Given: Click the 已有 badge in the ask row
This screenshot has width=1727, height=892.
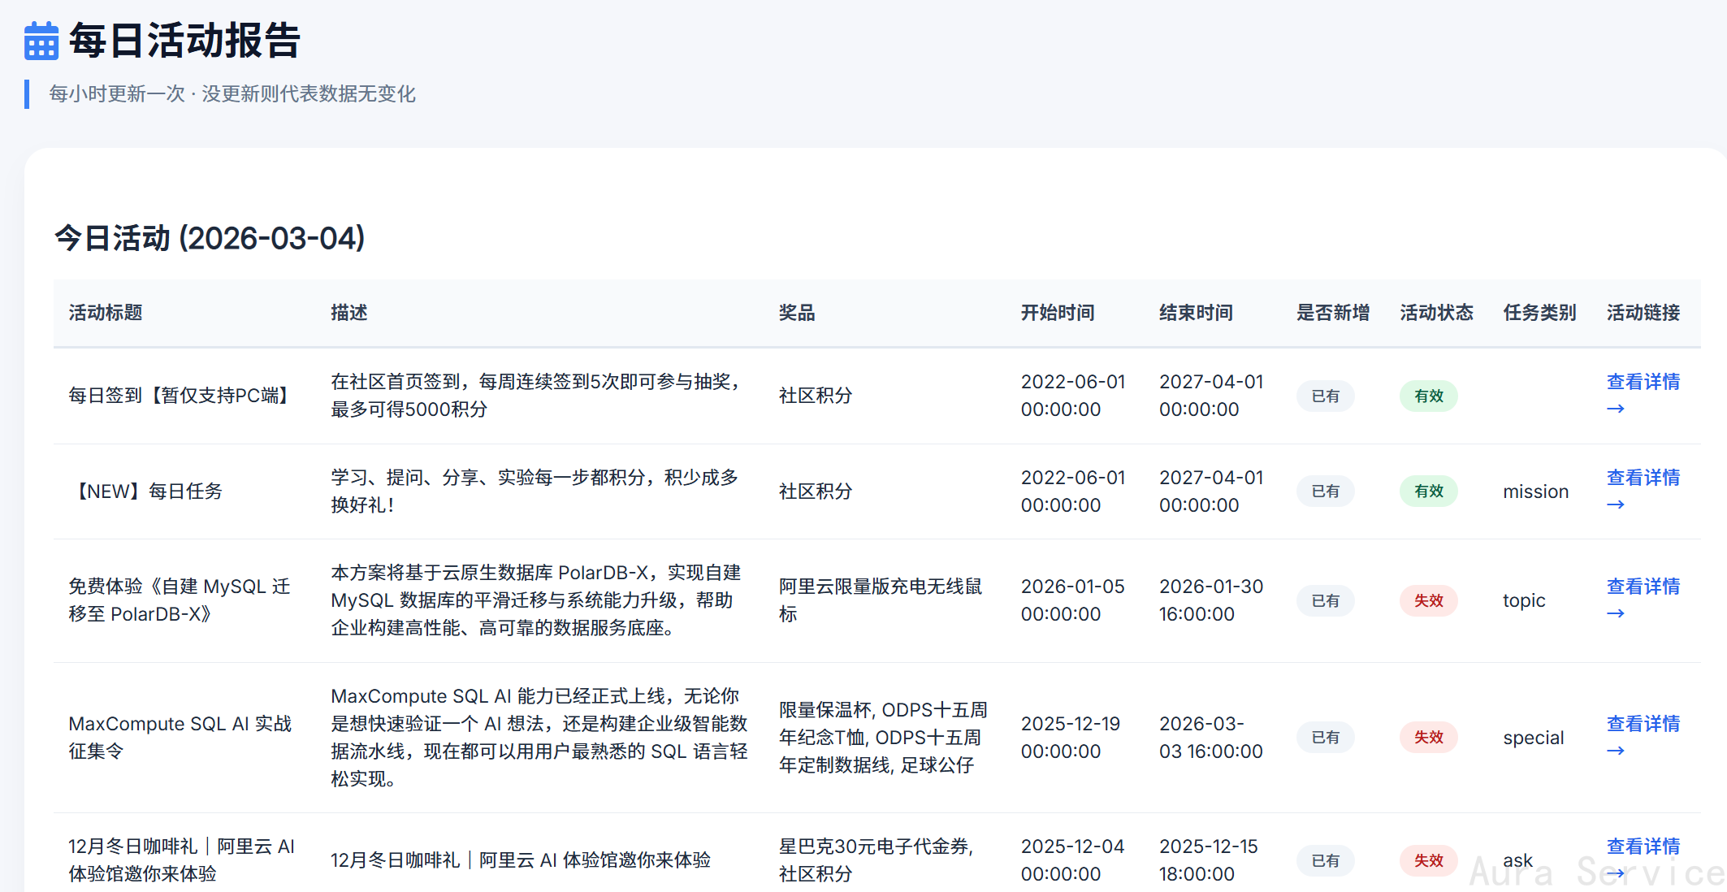Looking at the screenshot, I should point(1325,860).
